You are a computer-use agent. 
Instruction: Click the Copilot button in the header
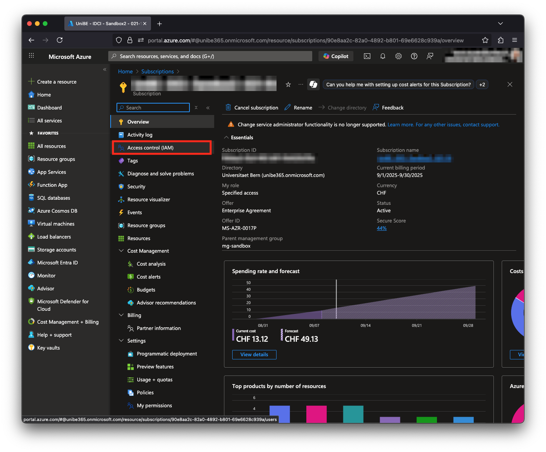(336, 56)
